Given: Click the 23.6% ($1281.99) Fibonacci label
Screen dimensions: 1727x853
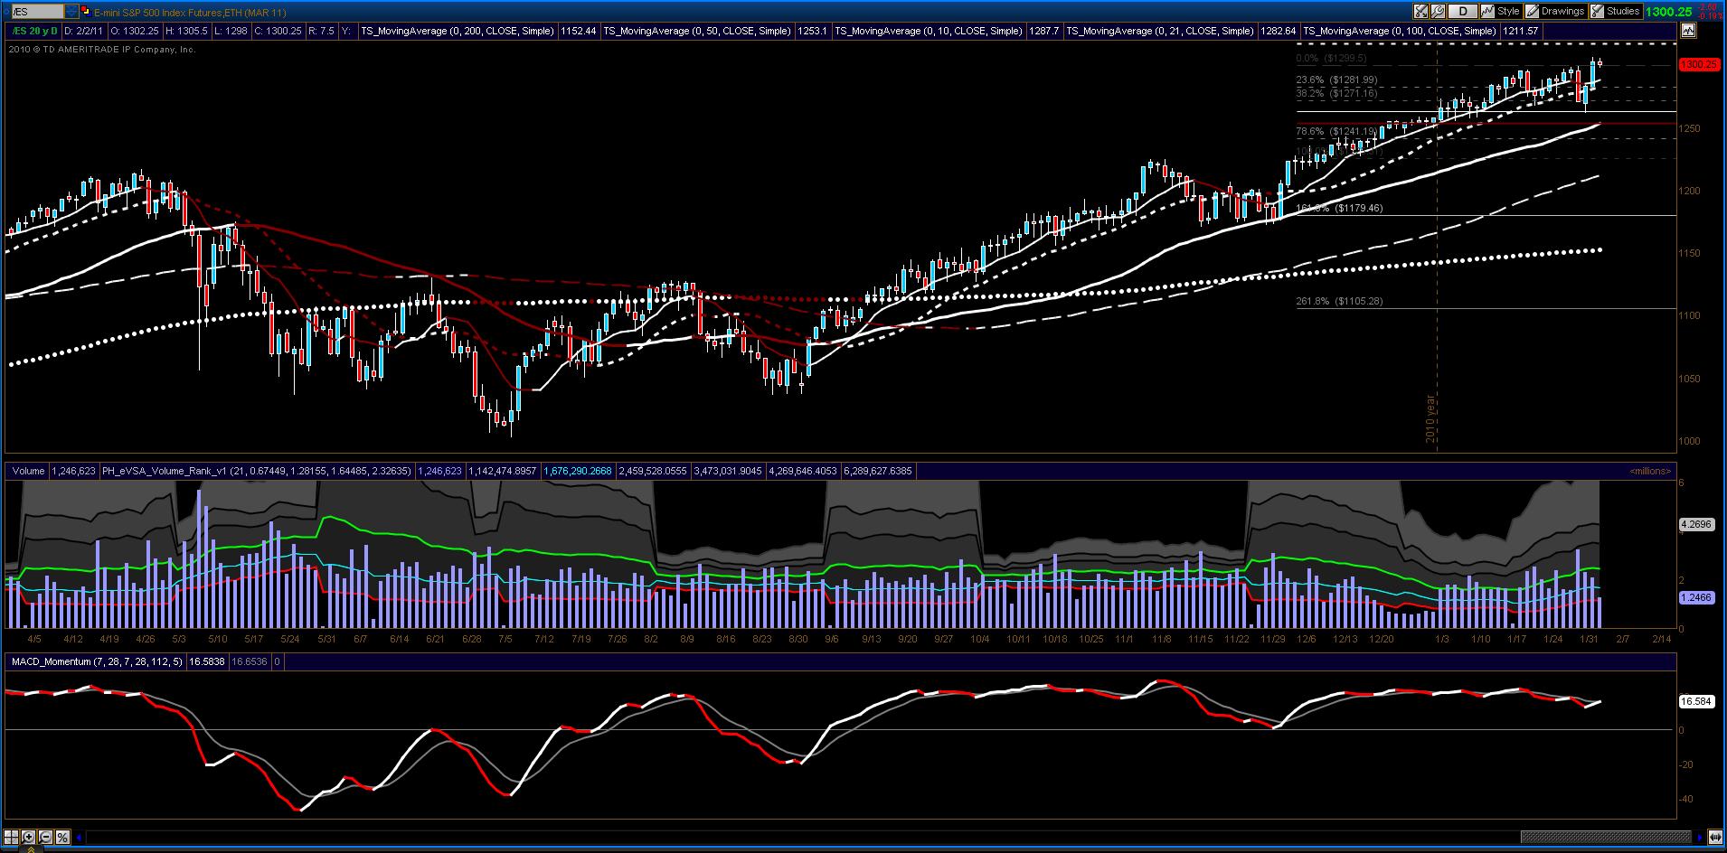Looking at the screenshot, I should 1336,80.
